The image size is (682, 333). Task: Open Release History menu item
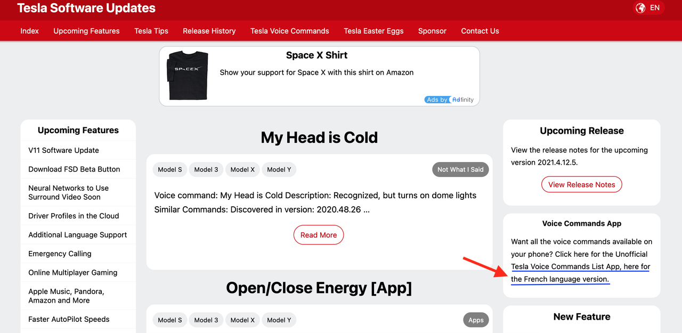pyautogui.click(x=209, y=31)
